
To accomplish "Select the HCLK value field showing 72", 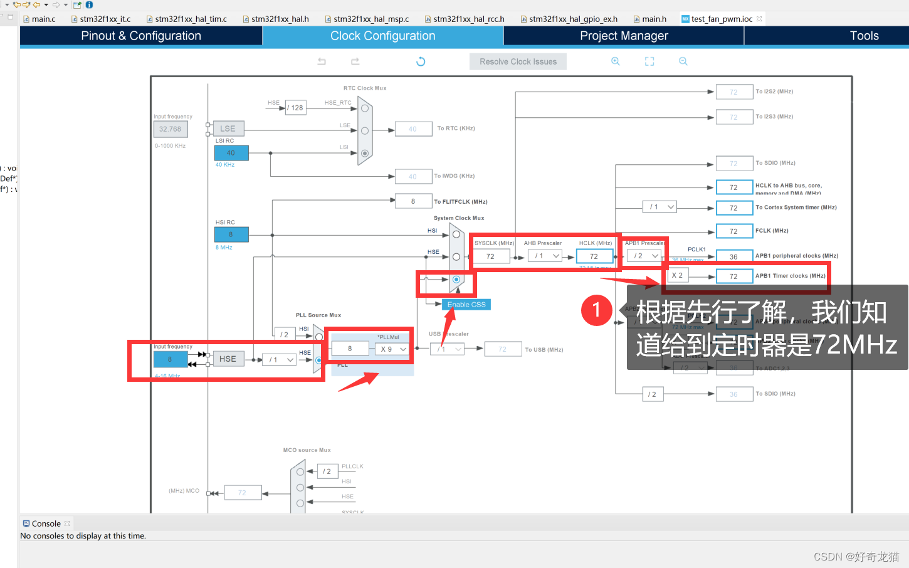I will (x=594, y=256).
